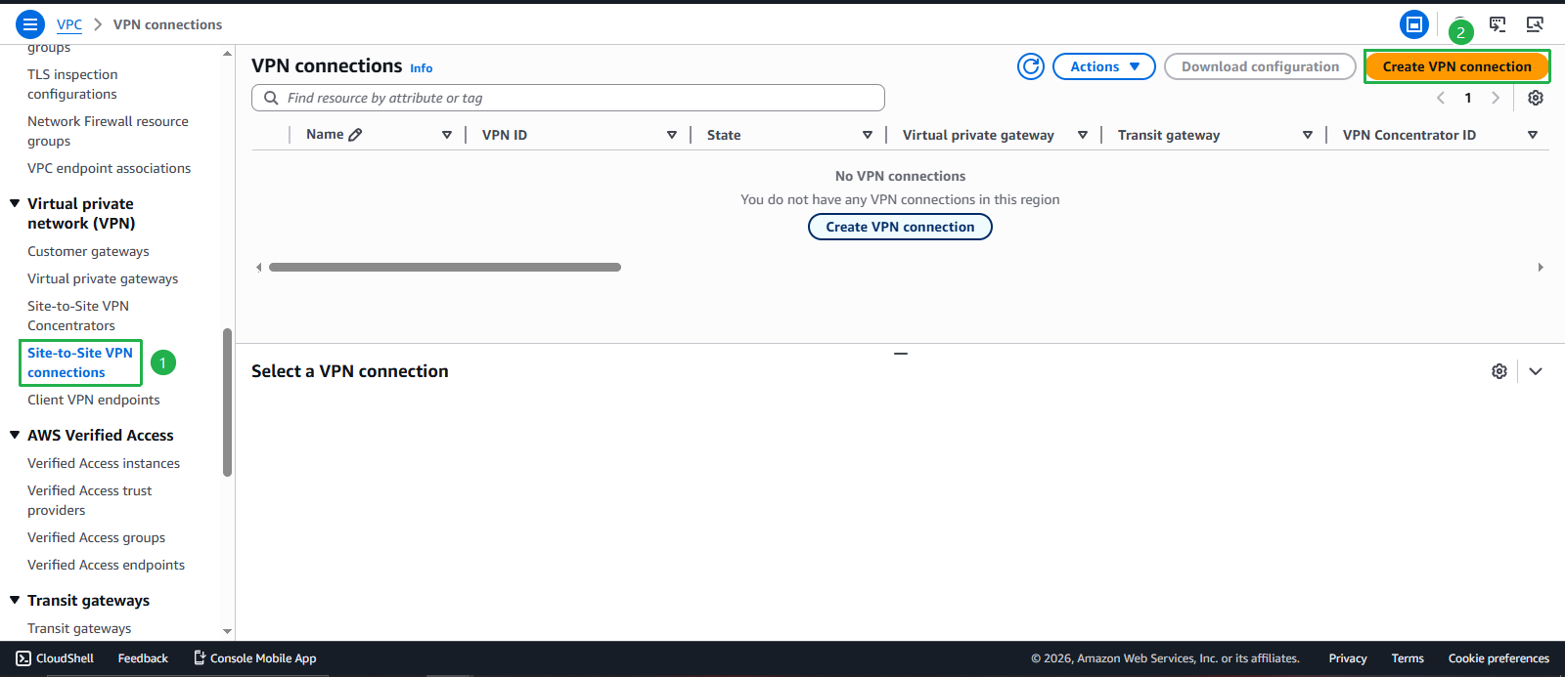Open Customer gateways in sidebar
Screen dimensions: 1565x677
(88, 251)
